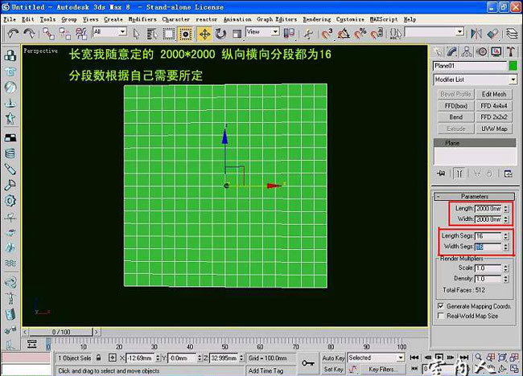Image resolution: width=523 pixels, height=376 pixels.
Task: Select the Bind to Space Warp tool
Action: pyautogui.click(x=81, y=34)
